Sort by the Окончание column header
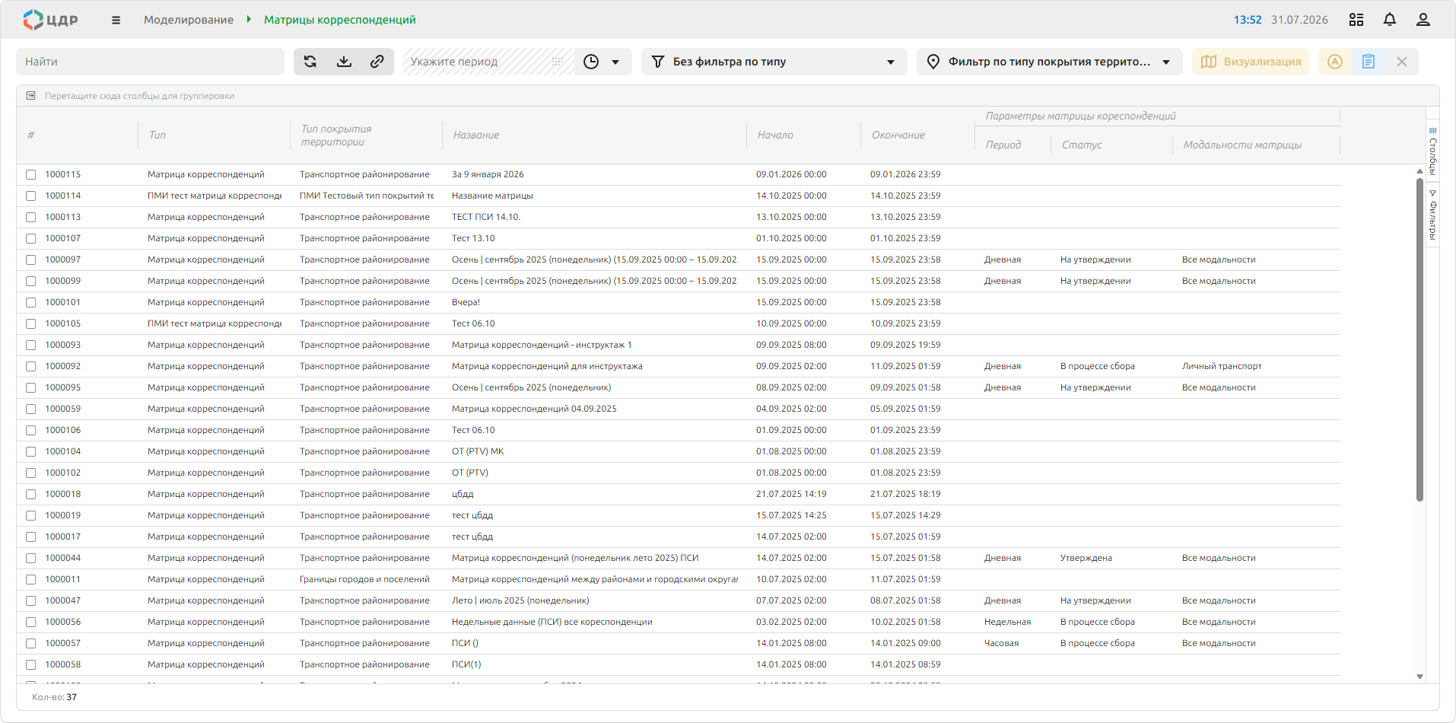This screenshot has width=1456, height=723. click(898, 135)
